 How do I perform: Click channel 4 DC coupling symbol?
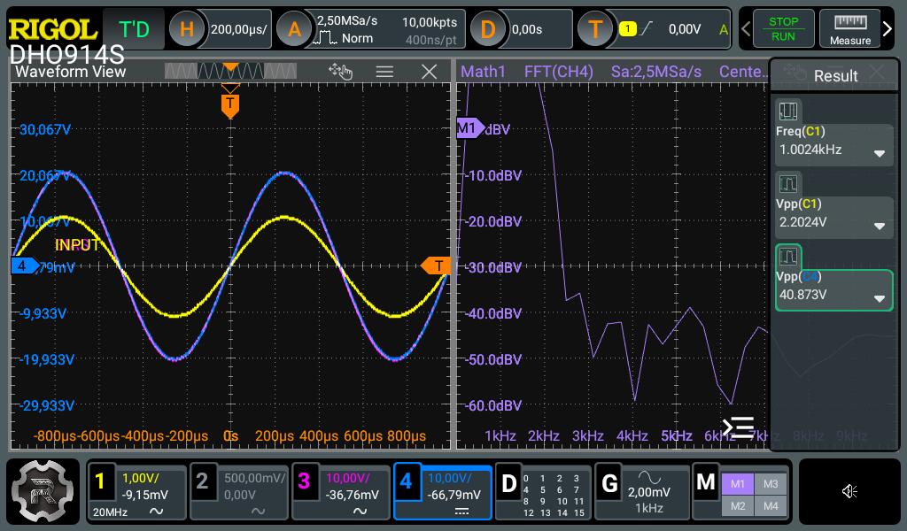461,512
